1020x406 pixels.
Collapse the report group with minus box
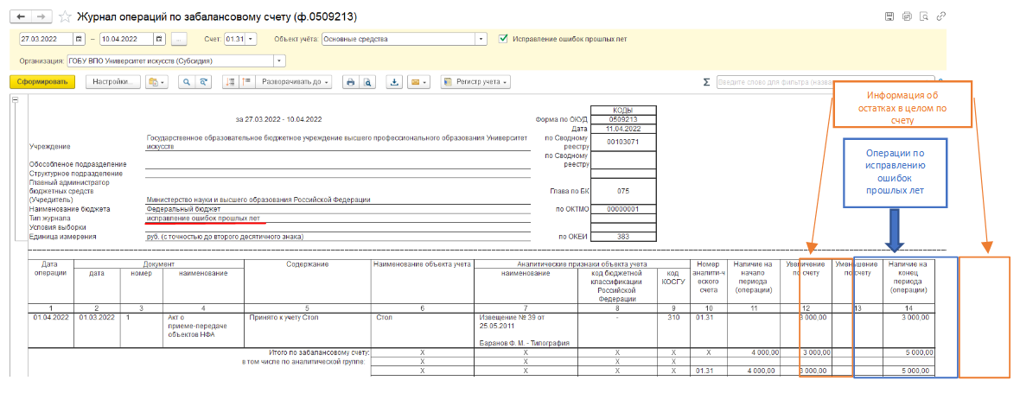click(15, 101)
